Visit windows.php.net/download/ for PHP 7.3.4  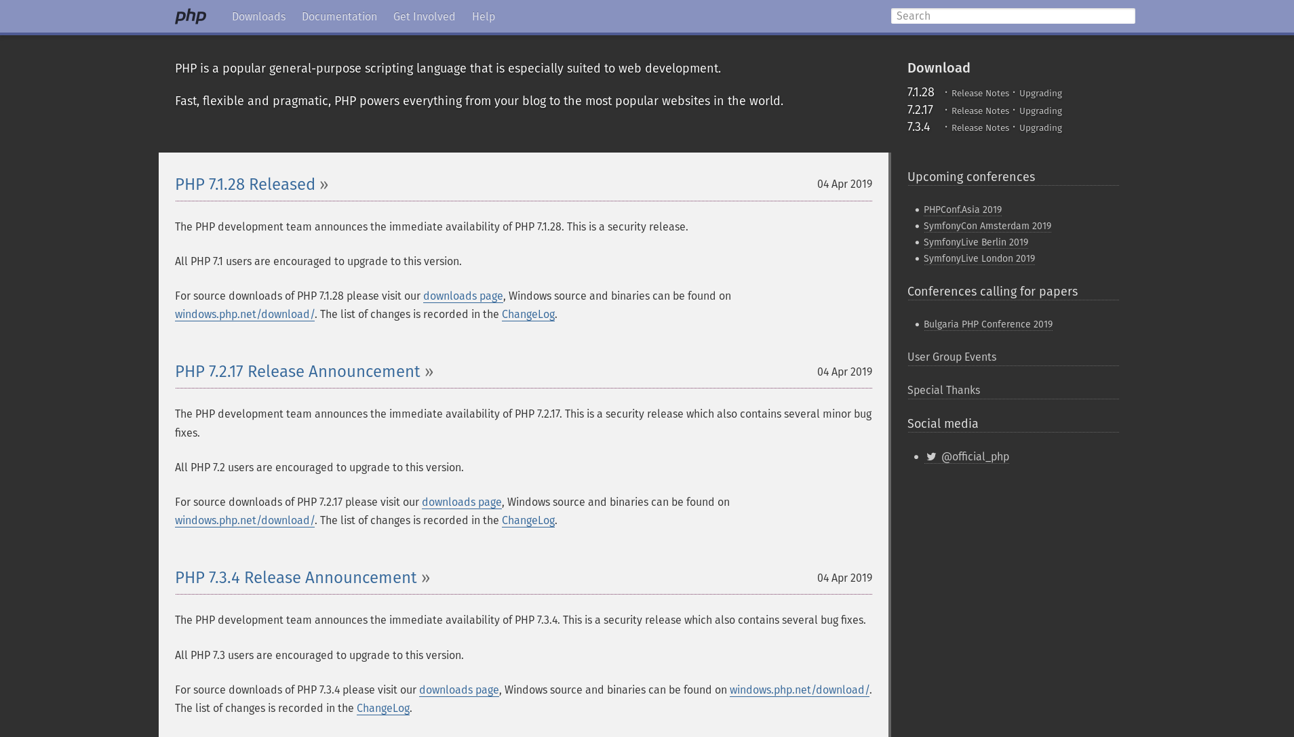pos(799,690)
